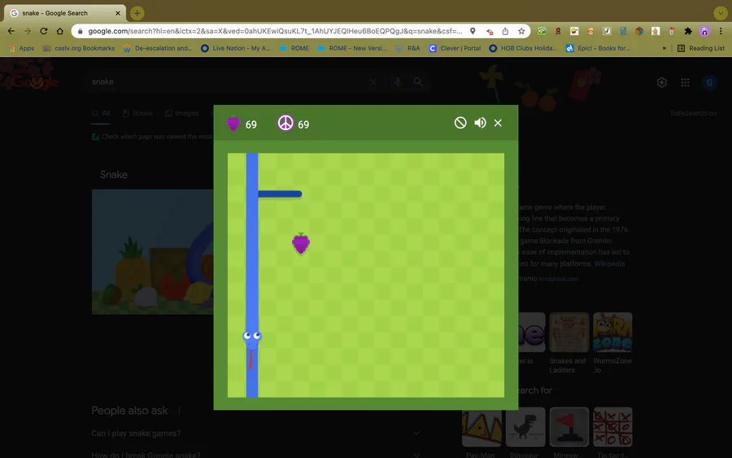Open the Pac-Man game thumbnail

[481, 427]
